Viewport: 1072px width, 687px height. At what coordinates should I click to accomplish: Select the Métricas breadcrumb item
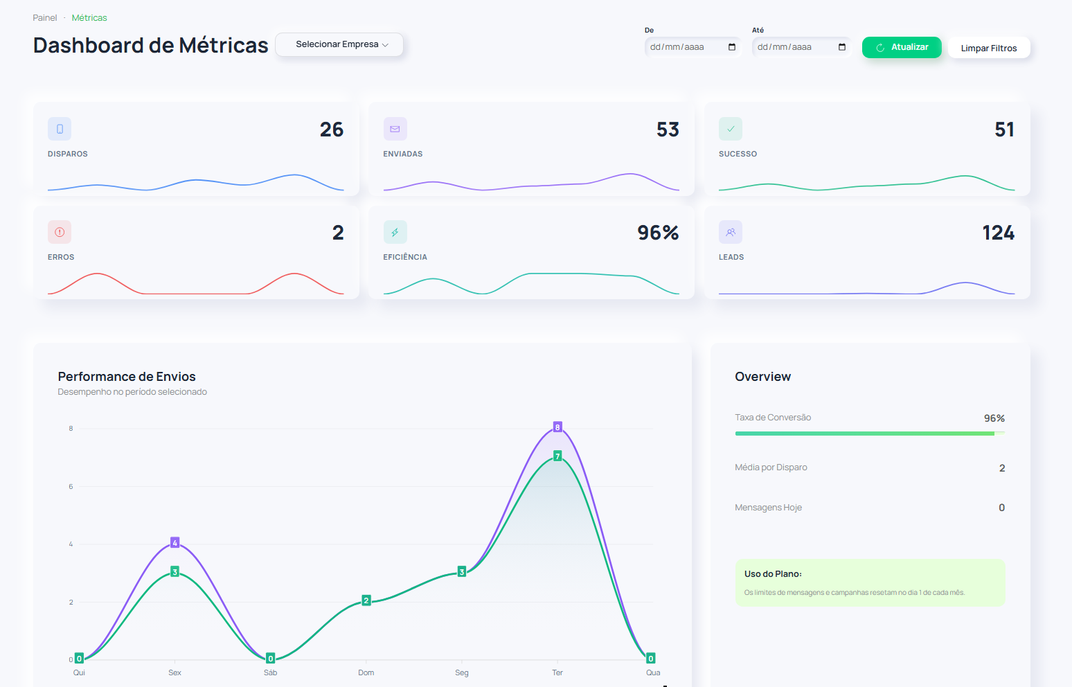click(89, 18)
